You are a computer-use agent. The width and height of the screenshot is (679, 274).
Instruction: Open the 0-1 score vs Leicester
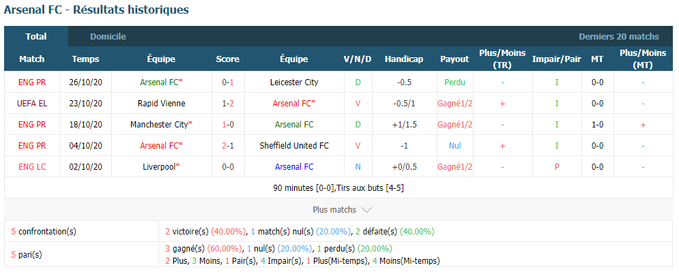(x=228, y=82)
